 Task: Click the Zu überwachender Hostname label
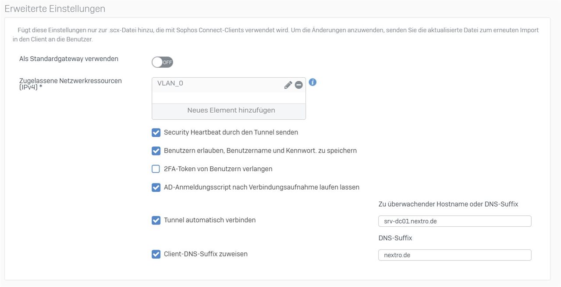(x=448, y=204)
